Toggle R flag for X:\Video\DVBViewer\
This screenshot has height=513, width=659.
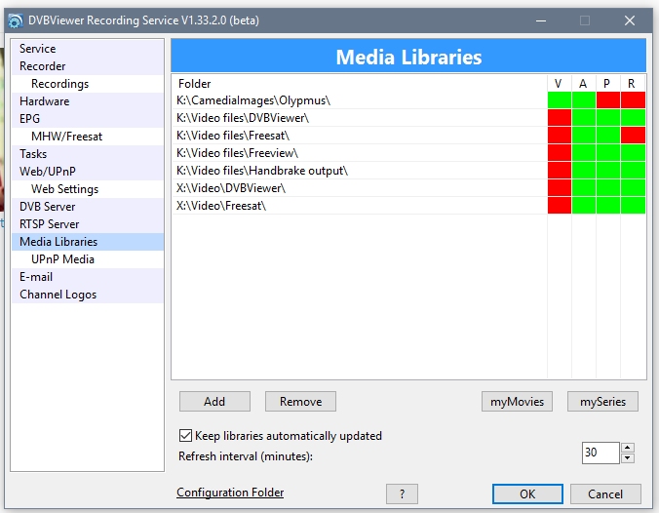coord(633,188)
